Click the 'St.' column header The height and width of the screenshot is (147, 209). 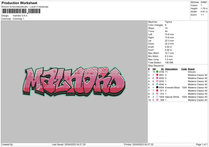click(162, 69)
